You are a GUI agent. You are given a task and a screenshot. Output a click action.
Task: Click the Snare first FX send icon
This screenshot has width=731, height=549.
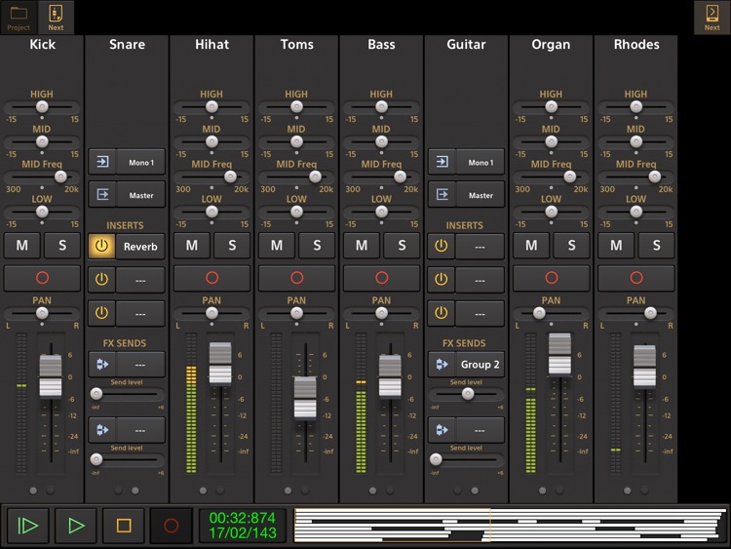tap(102, 364)
